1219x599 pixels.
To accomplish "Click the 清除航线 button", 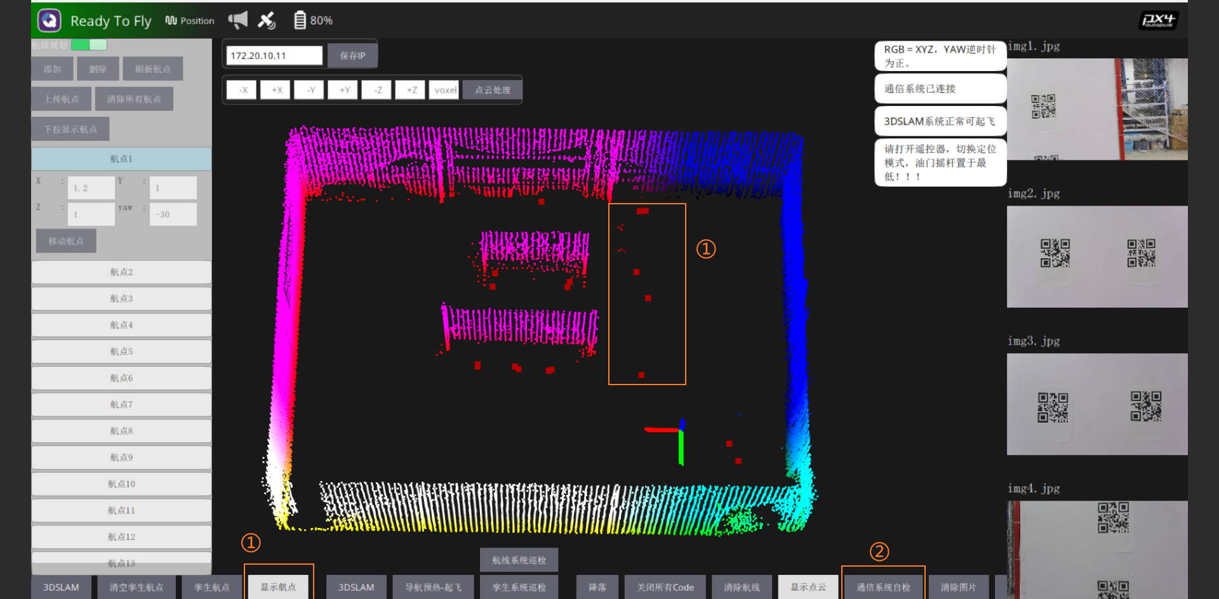I will pyautogui.click(x=742, y=587).
